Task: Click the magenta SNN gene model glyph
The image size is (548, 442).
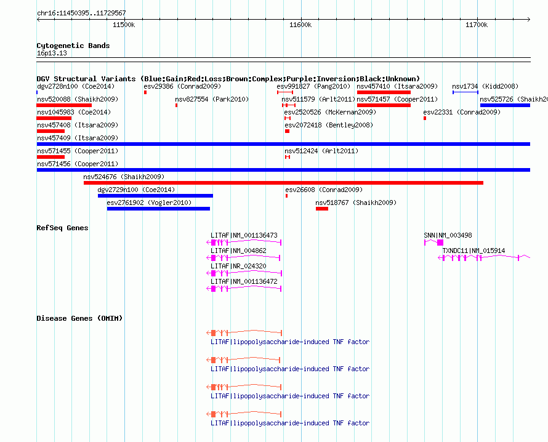Action: point(433,243)
